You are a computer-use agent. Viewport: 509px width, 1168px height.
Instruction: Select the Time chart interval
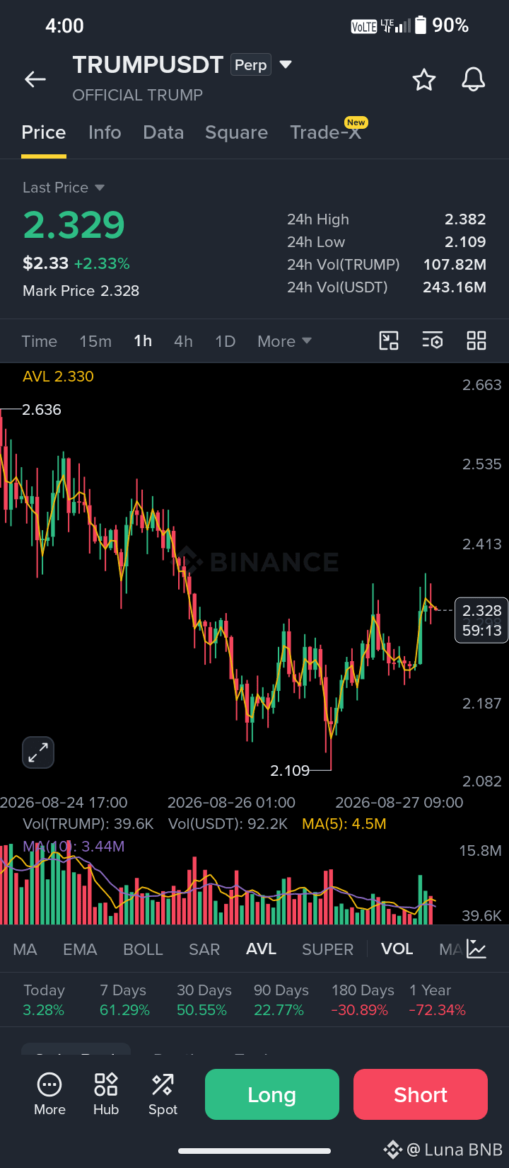40,341
